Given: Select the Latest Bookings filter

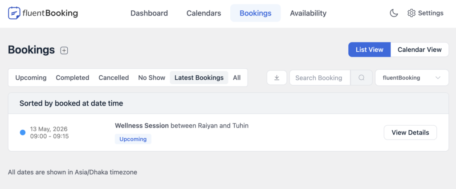Looking at the screenshot, I should point(199,78).
